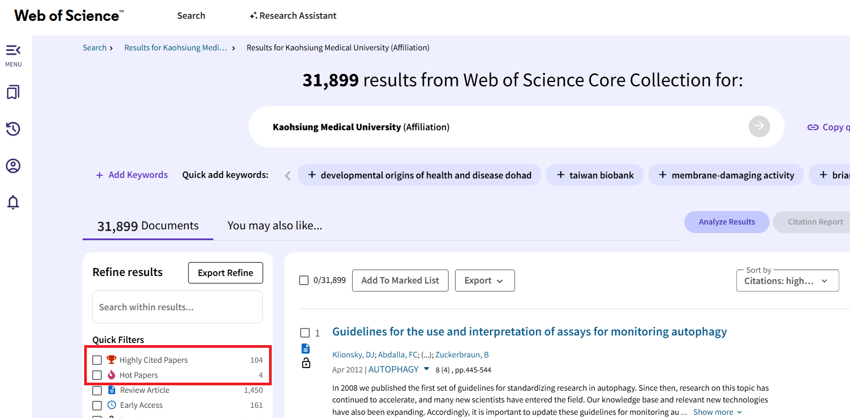Open author link Klionsky, DJ
The image size is (850, 418).
353,355
